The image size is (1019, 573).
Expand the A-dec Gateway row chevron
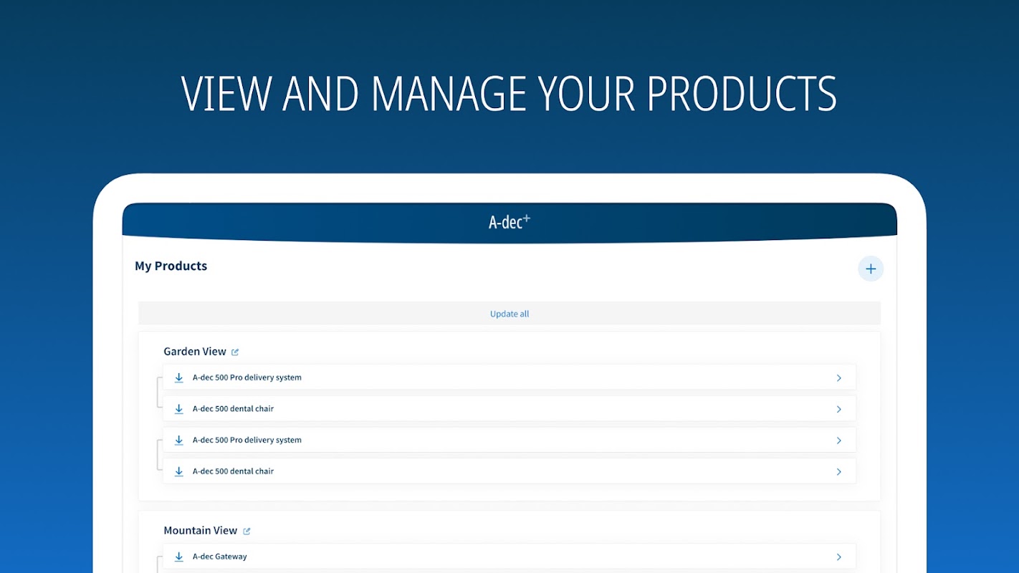click(839, 557)
